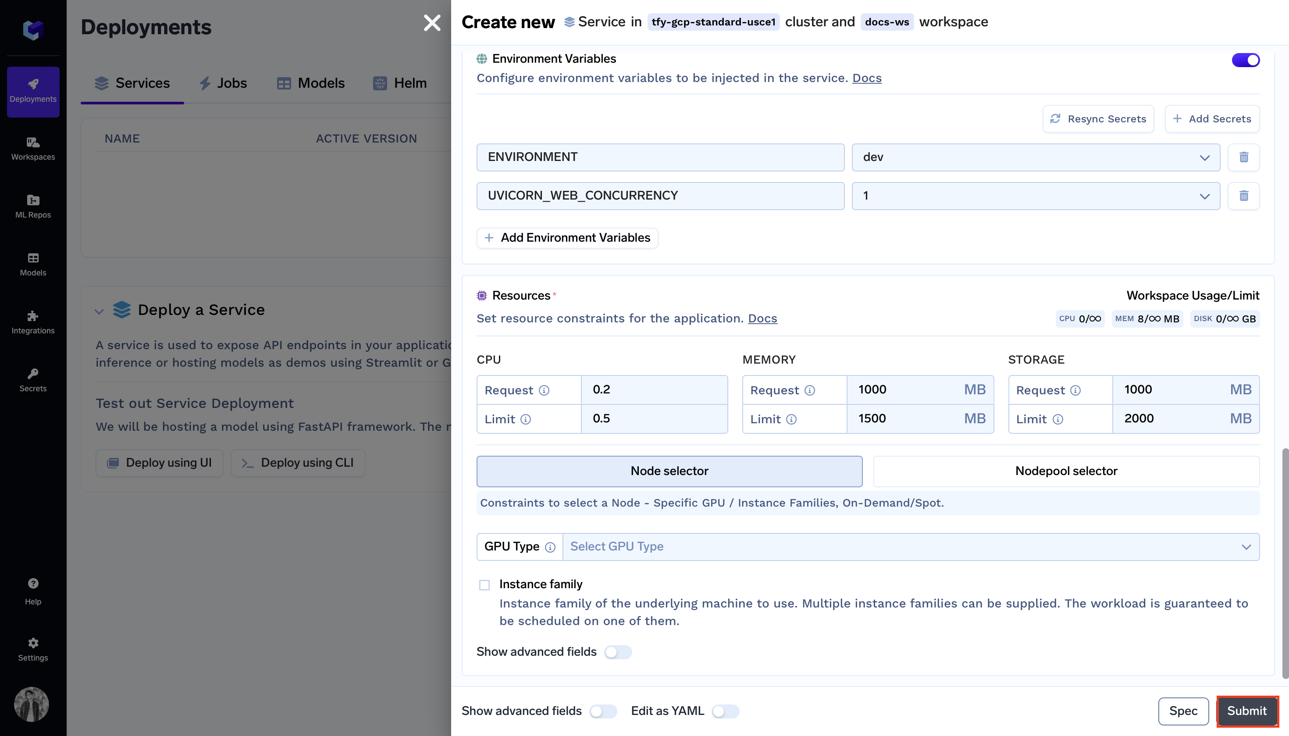Click Deploy using CLI button

tap(298, 463)
